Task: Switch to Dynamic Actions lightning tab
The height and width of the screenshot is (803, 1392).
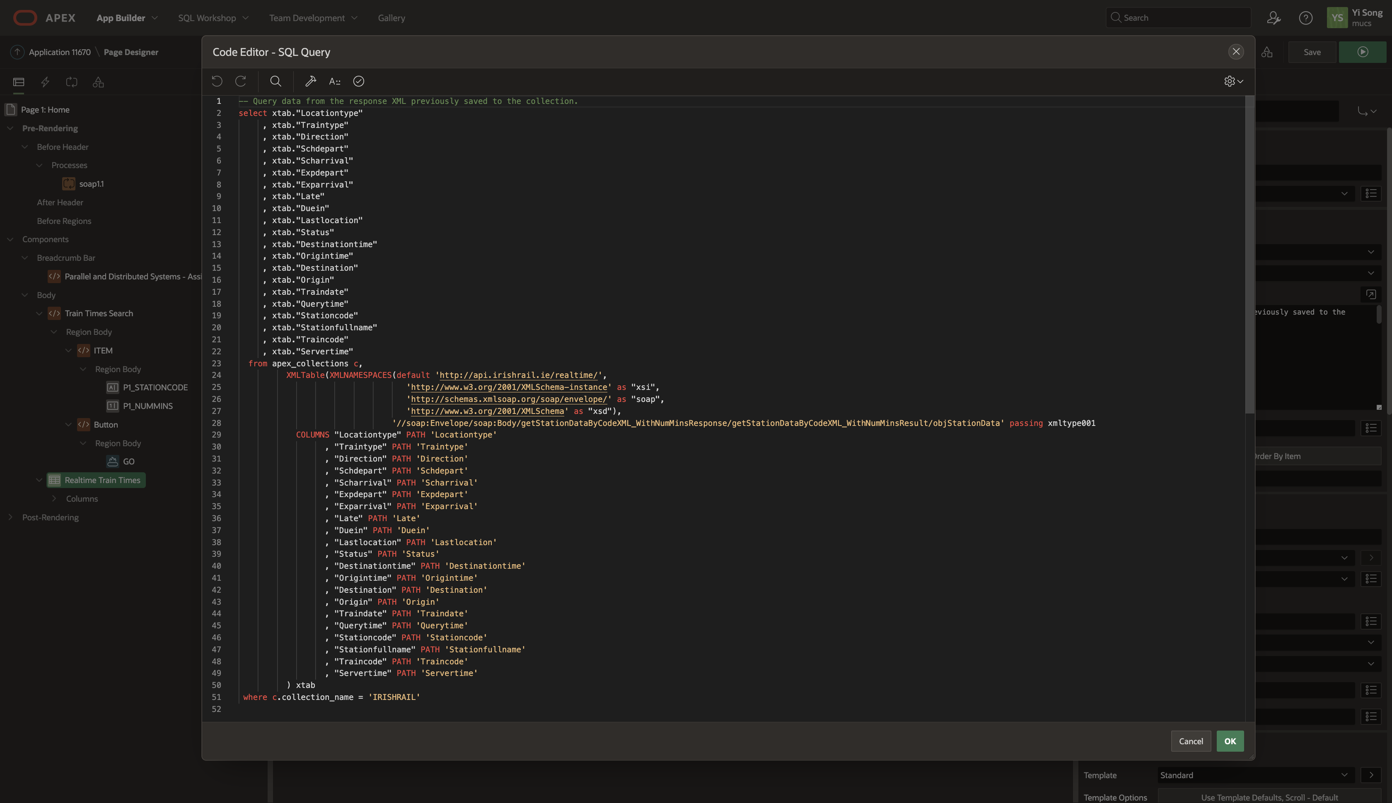Action: pyautogui.click(x=45, y=82)
